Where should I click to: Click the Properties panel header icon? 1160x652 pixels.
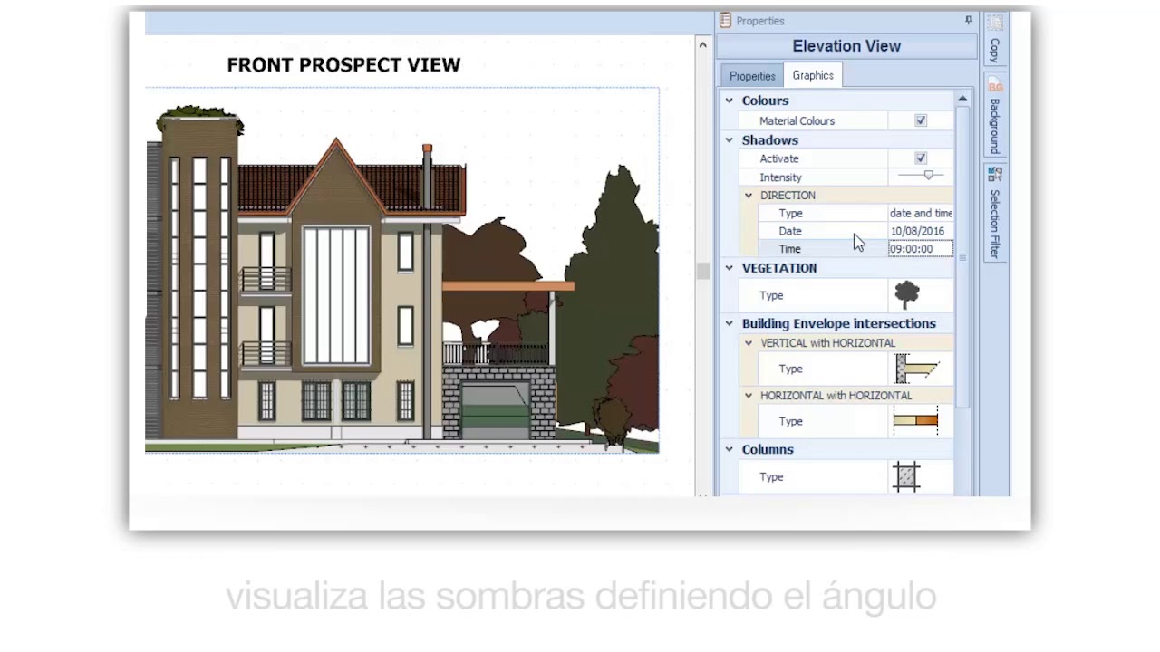click(x=725, y=20)
